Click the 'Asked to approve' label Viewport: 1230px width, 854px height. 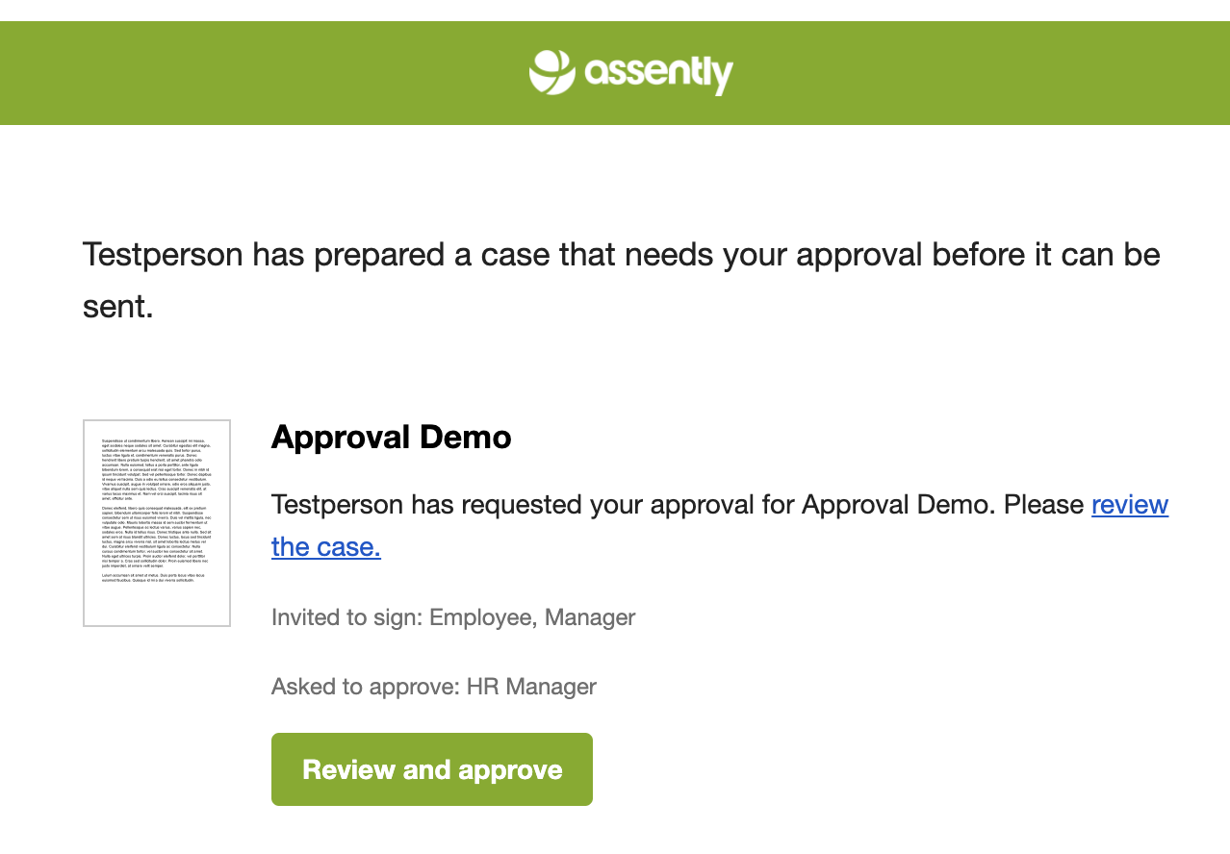[x=366, y=687]
